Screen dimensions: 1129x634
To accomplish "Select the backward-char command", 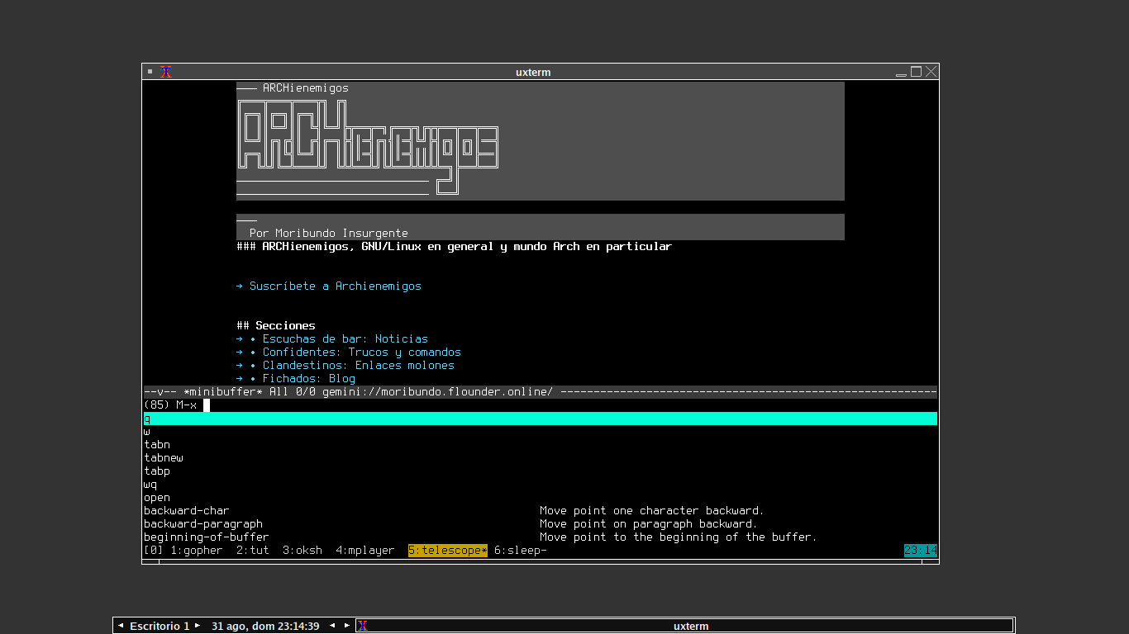I will click(x=187, y=511).
